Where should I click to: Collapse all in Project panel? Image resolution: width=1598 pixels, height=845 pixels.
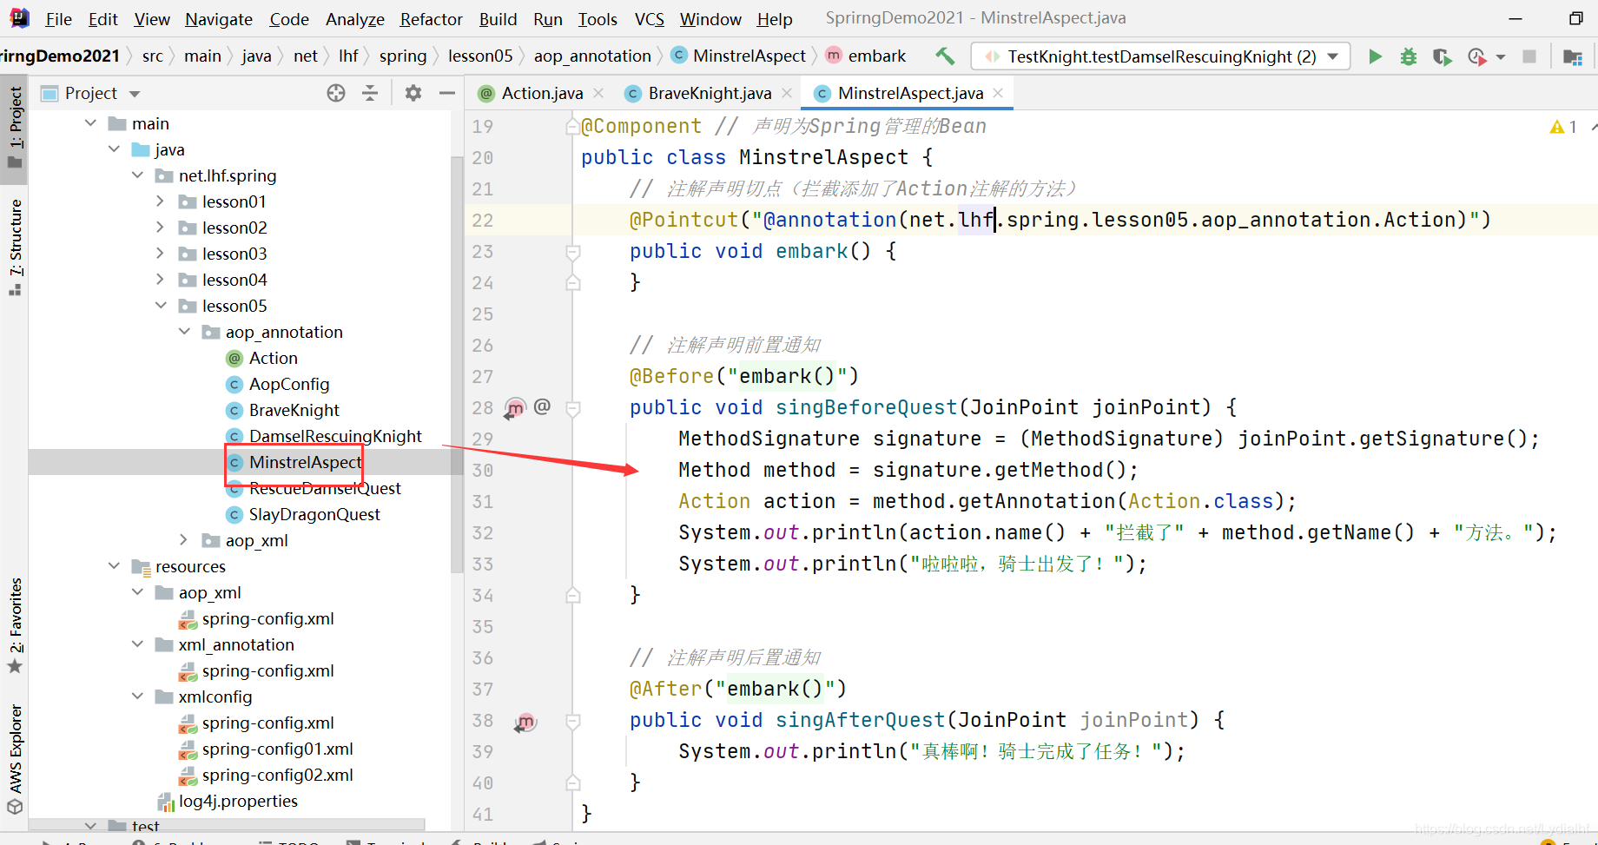coord(370,93)
